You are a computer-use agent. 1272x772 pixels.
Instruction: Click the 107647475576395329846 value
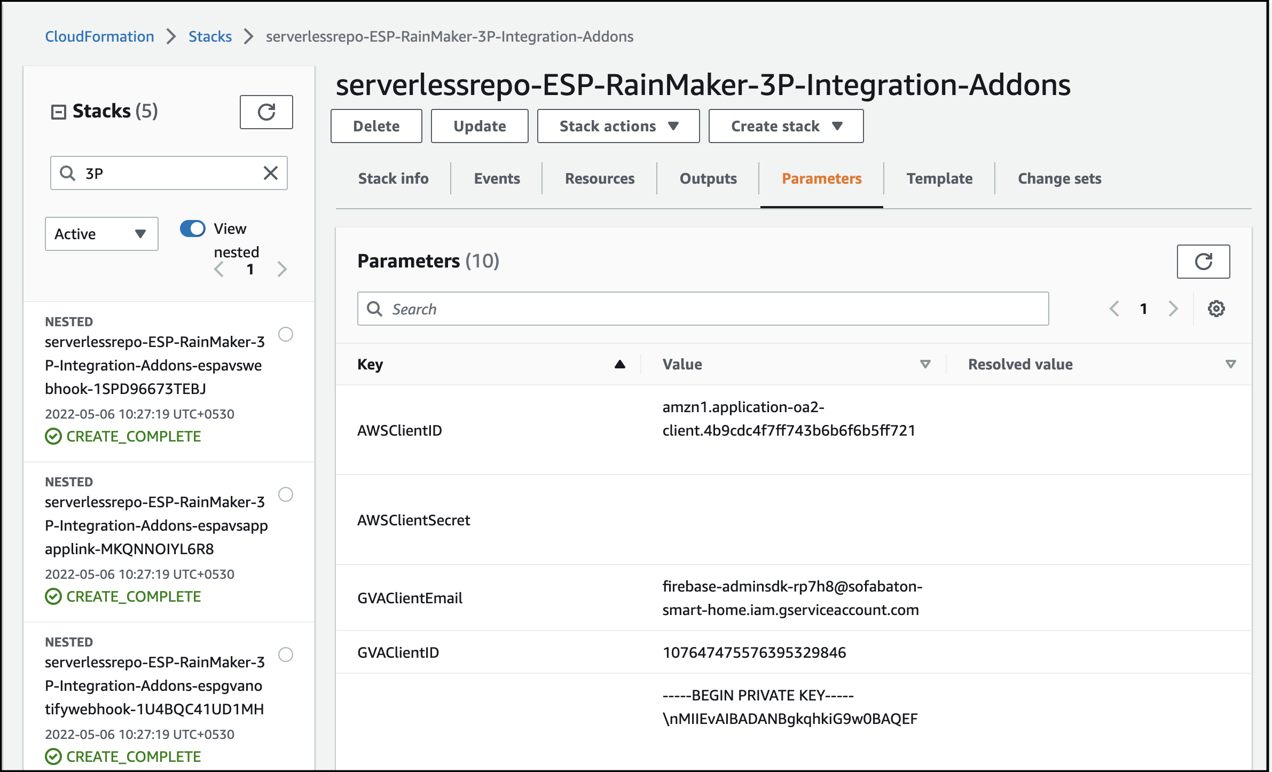[x=754, y=652]
